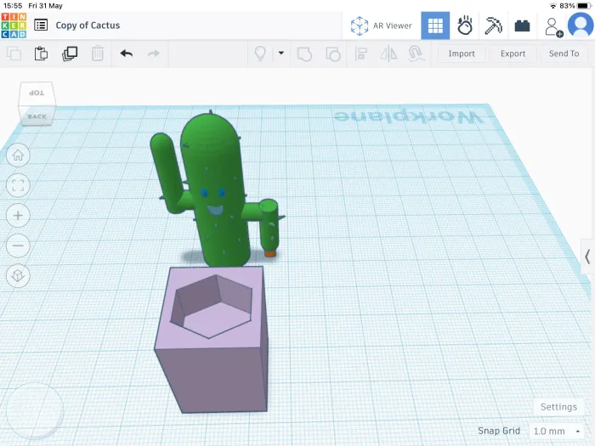Open workplane Settings

pos(558,407)
